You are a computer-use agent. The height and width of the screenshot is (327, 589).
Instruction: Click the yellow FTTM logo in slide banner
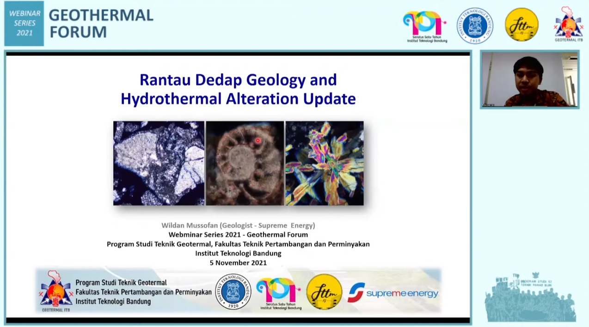tap(324, 291)
